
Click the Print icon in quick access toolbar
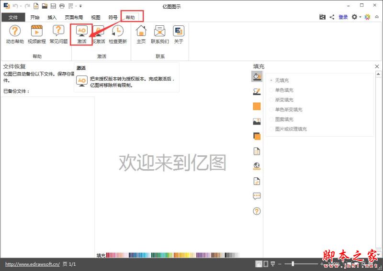62,6
